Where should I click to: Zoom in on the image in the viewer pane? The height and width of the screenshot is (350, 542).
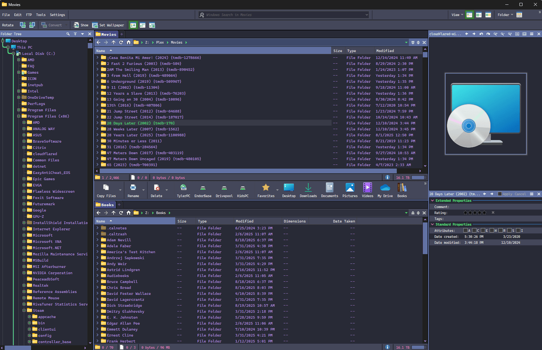[495, 33]
